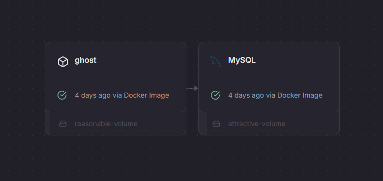Click "Docker Image" text in ghost card
Image resolution: width=383 pixels, height=181 pixels.
[147, 95]
